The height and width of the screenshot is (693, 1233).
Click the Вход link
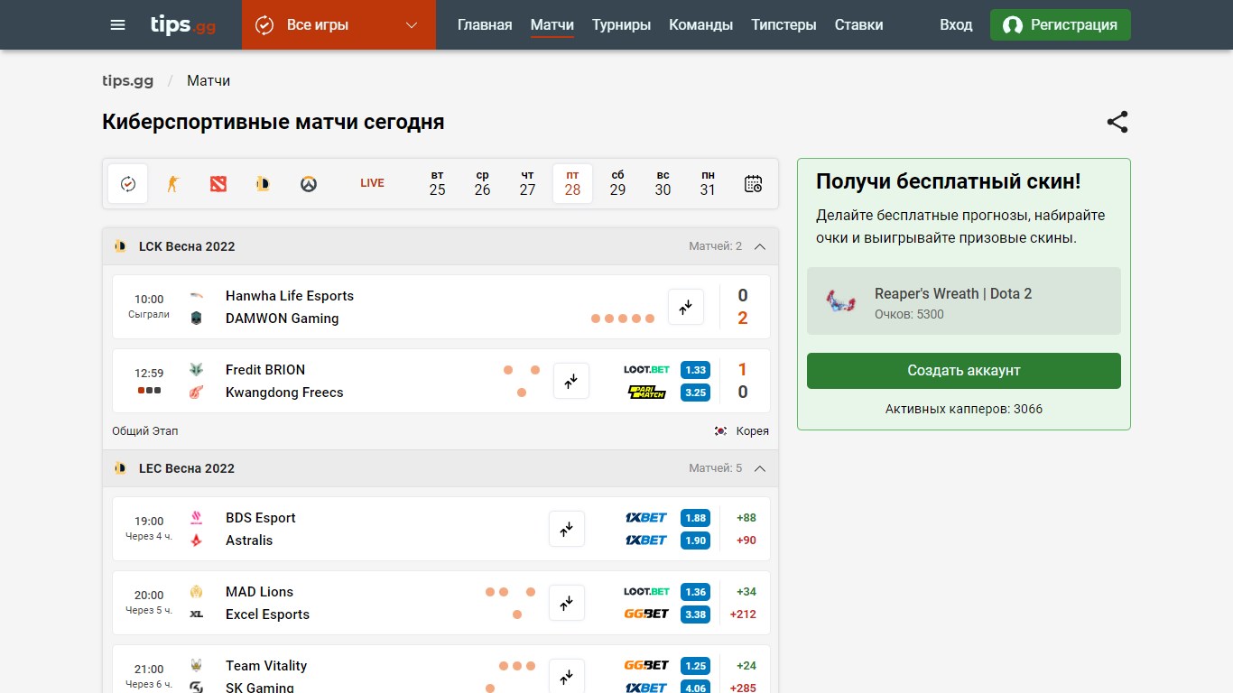pyautogui.click(x=956, y=24)
